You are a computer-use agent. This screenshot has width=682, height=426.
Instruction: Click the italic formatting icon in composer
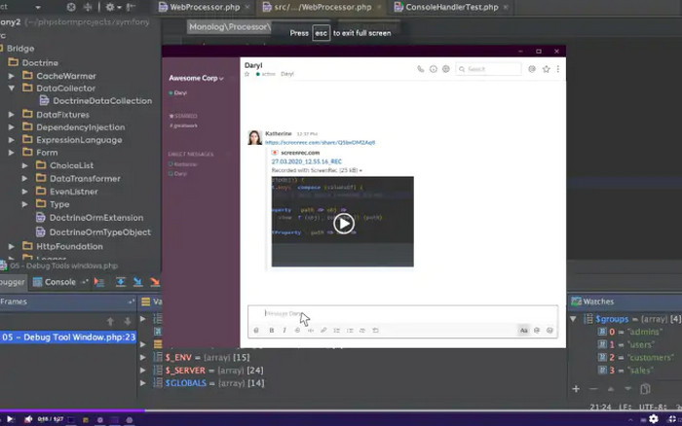click(x=284, y=331)
